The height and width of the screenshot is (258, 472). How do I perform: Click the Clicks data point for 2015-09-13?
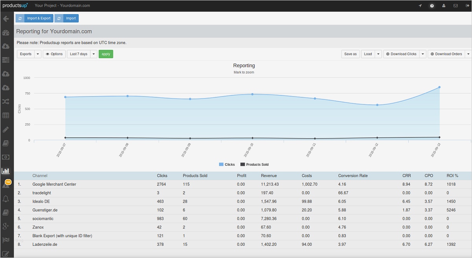pos(439,87)
